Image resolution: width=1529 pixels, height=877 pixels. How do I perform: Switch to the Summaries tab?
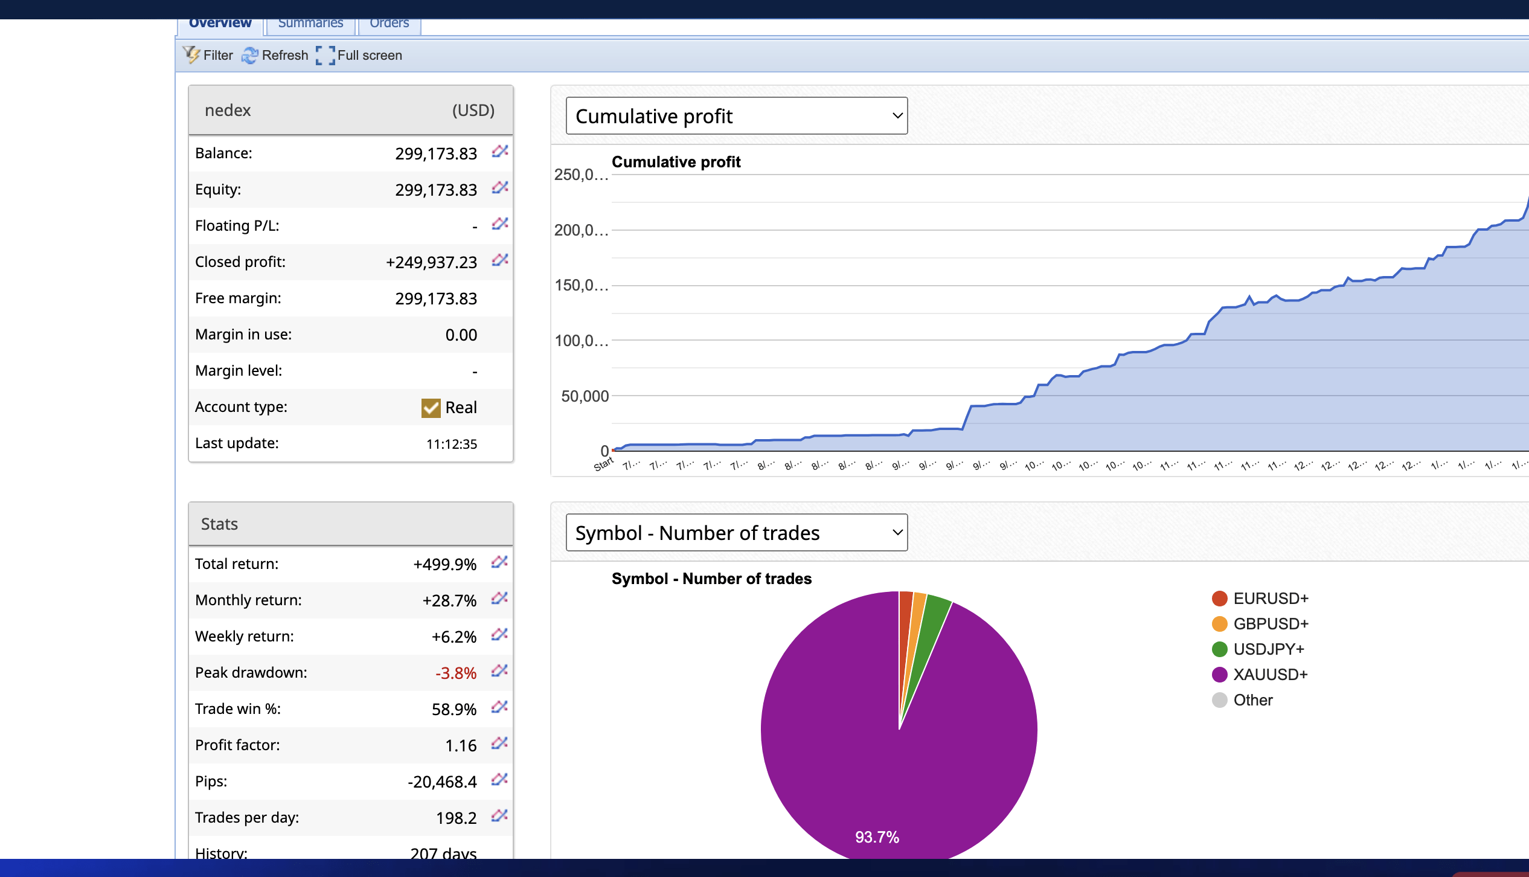point(310,22)
